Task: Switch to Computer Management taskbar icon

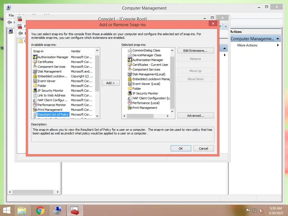Action: tap(57, 210)
